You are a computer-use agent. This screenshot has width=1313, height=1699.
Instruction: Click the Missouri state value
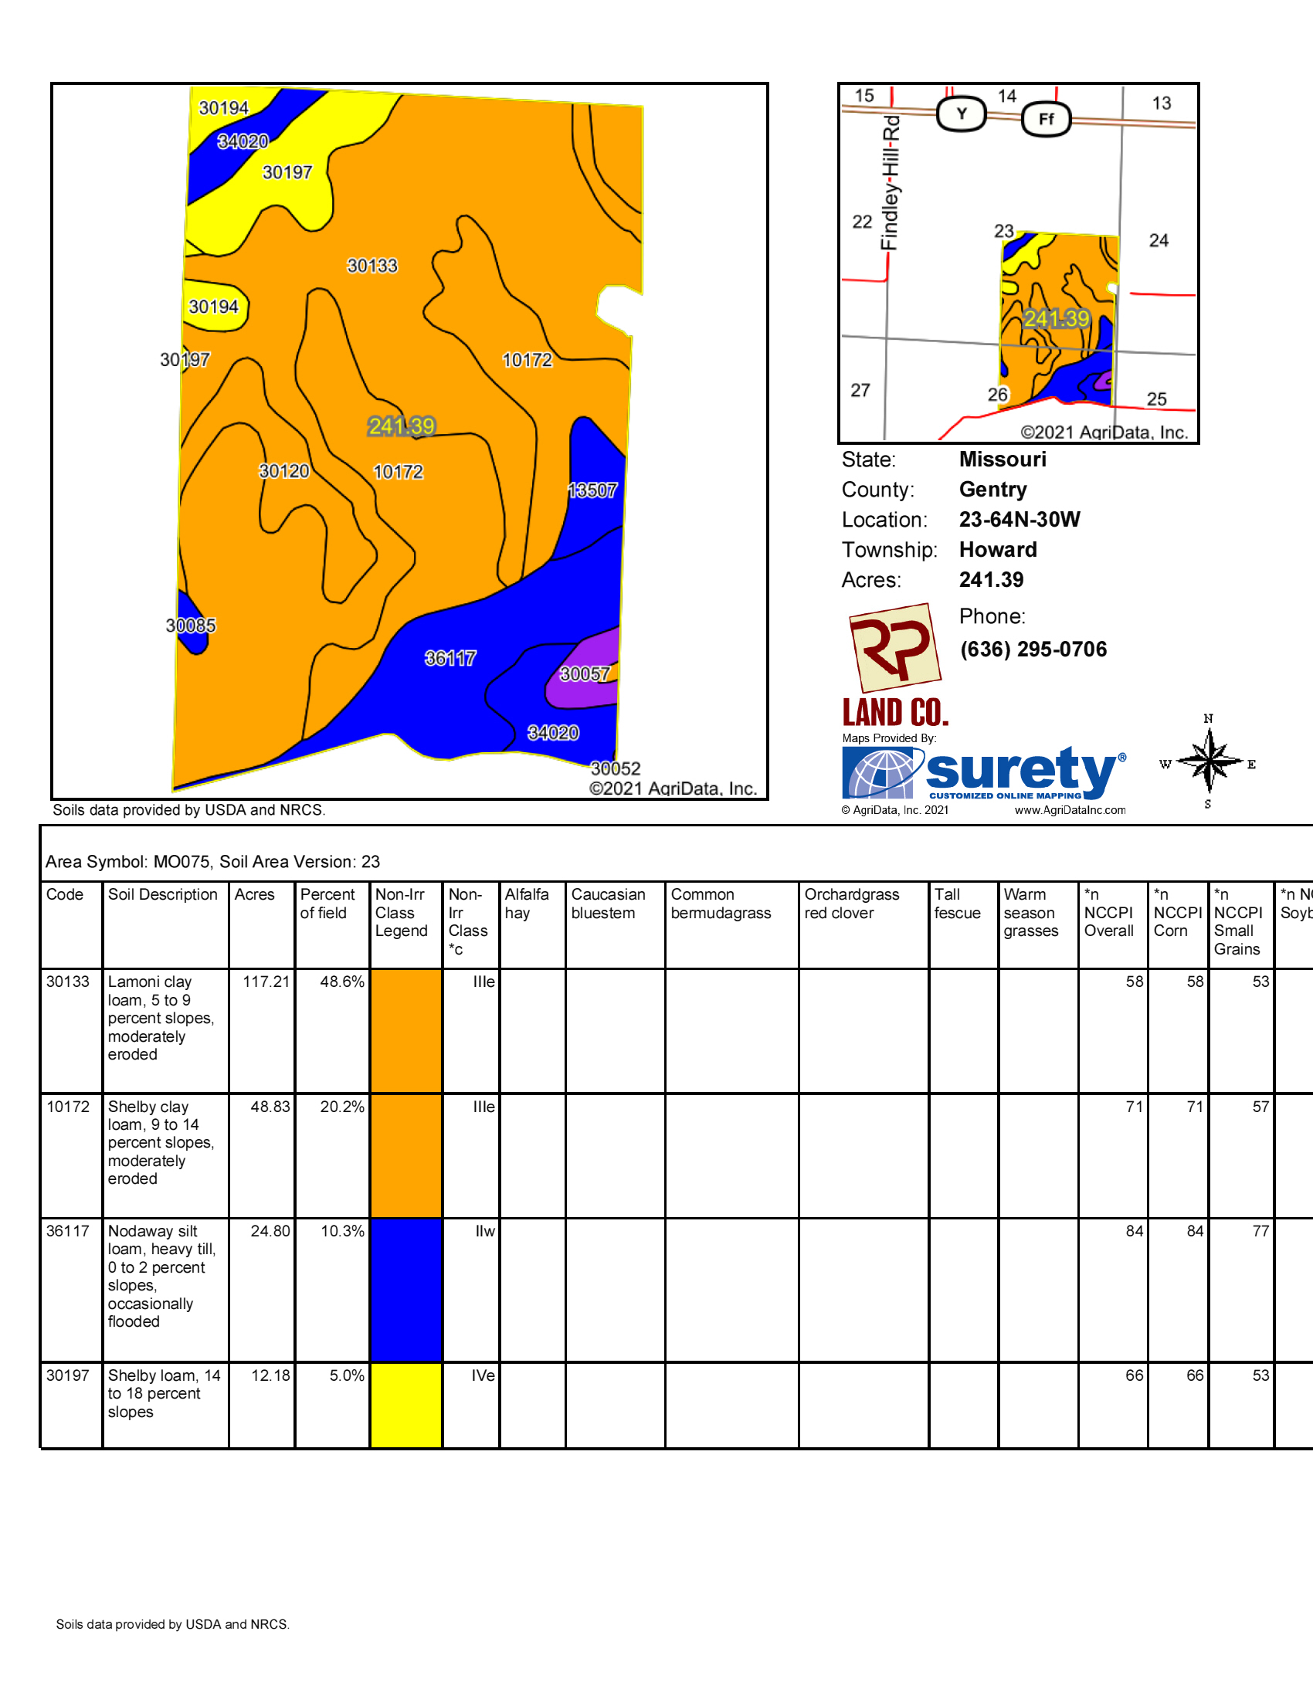coord(1003,459)
